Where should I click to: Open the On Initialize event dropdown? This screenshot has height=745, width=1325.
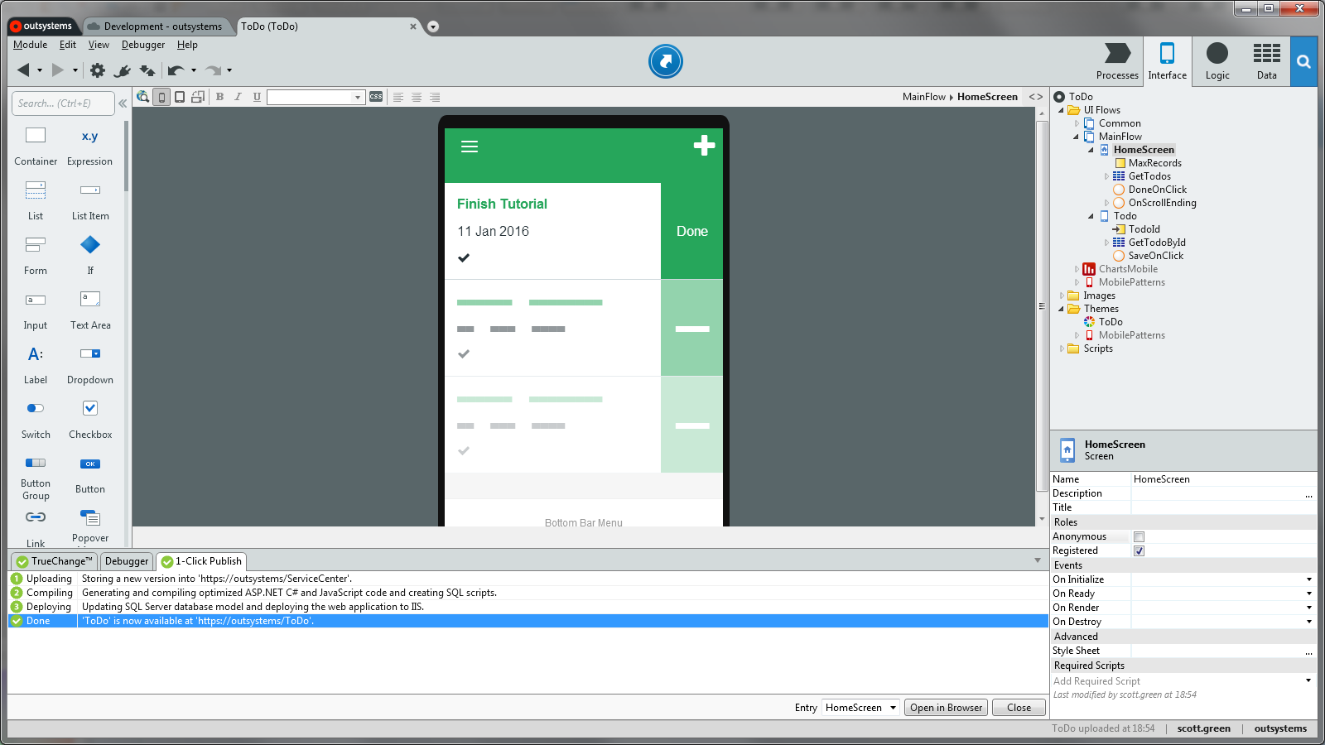click(1308, 579)
